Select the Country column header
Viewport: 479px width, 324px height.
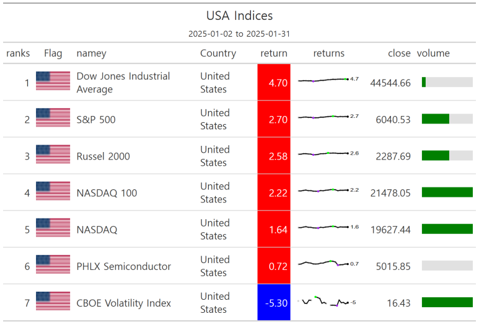click(218, 53)
